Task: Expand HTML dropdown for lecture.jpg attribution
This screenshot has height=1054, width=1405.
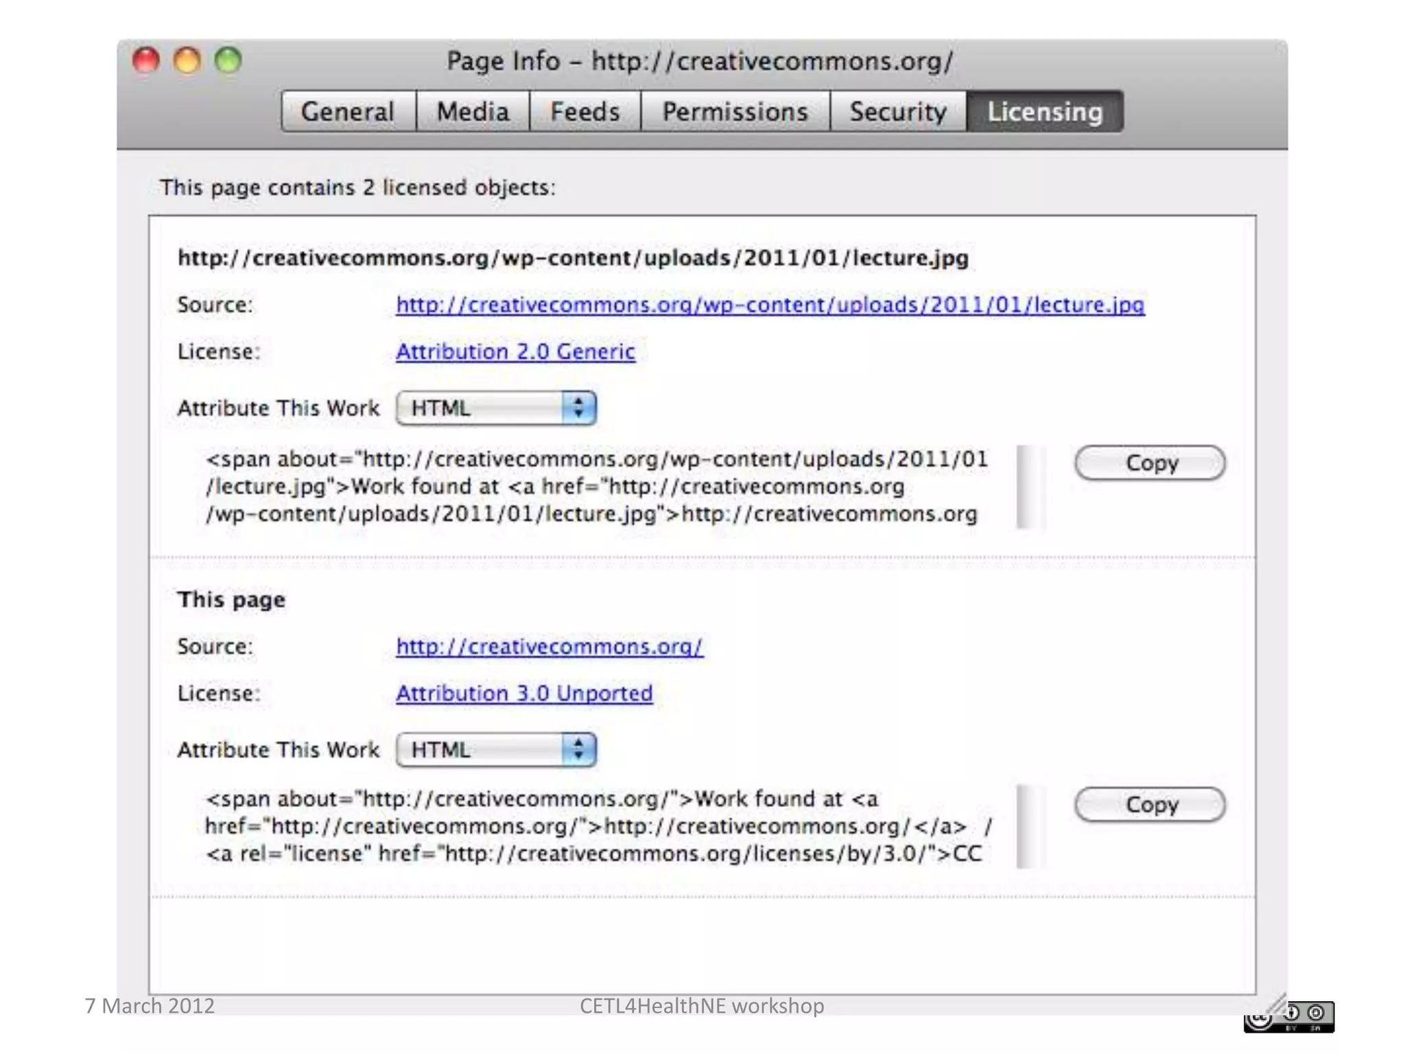Action: click(x=496, y=408)
